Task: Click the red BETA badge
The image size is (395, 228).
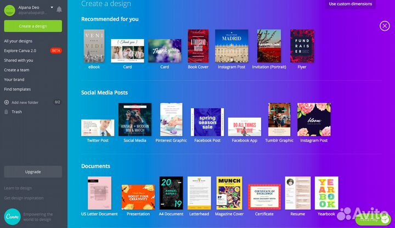Action: click(56, 51)
